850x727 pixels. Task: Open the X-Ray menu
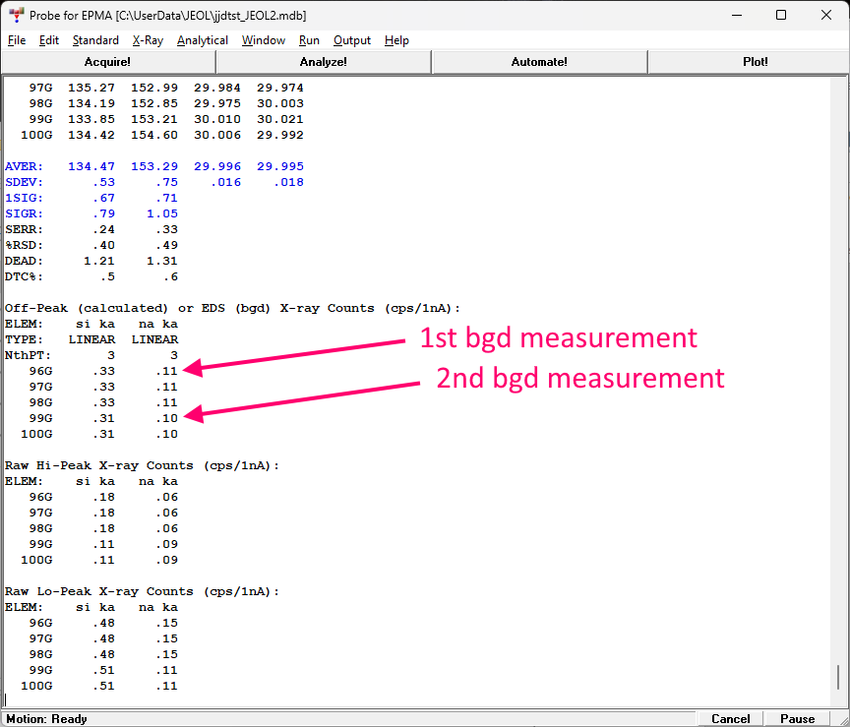tap(148, 40)
